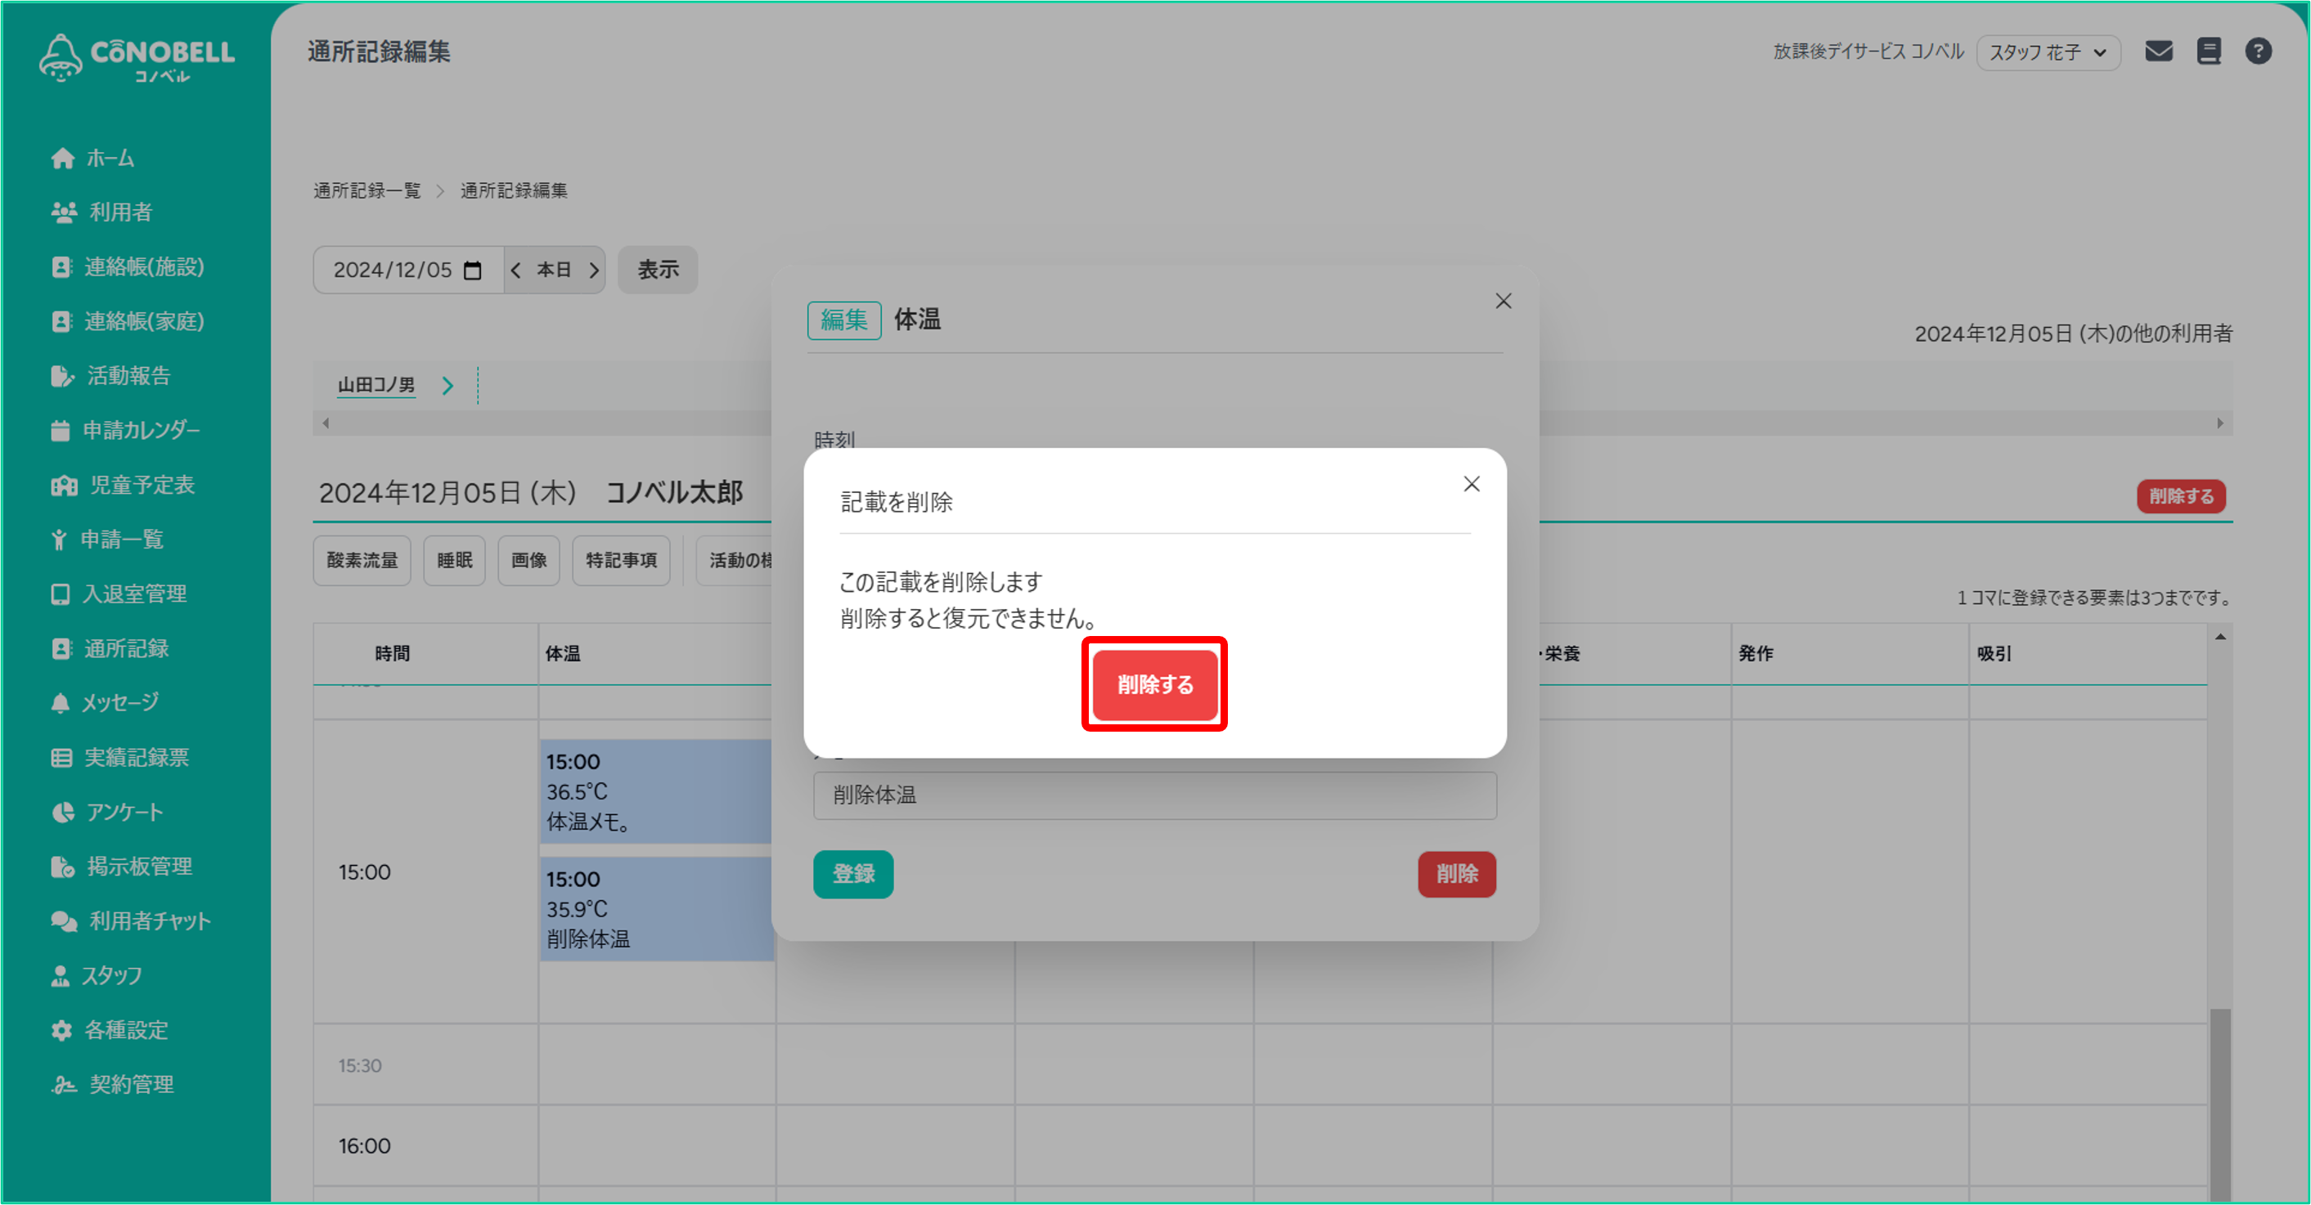This screenshot has height=1205, width=2311.
Task: Close the 記載を削除 confirmation dialog
Action: 1472,484
